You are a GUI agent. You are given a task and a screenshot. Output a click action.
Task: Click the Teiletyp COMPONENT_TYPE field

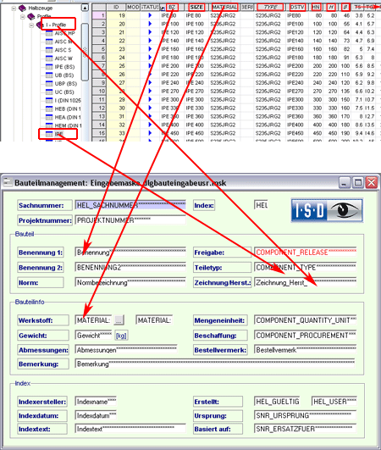point(306,268)
